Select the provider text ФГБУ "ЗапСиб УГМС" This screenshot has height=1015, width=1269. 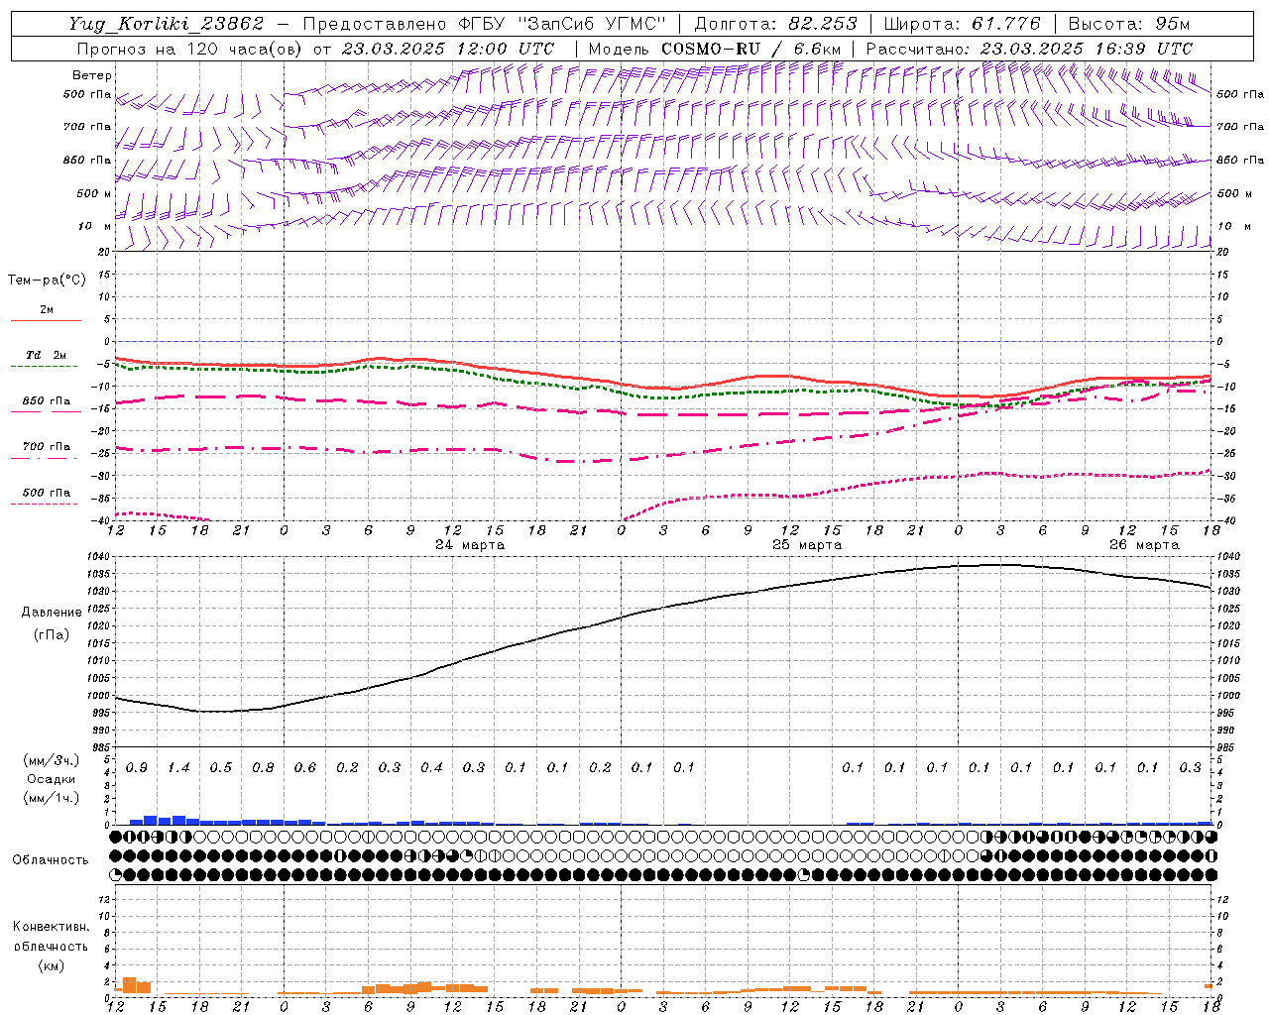562,24
